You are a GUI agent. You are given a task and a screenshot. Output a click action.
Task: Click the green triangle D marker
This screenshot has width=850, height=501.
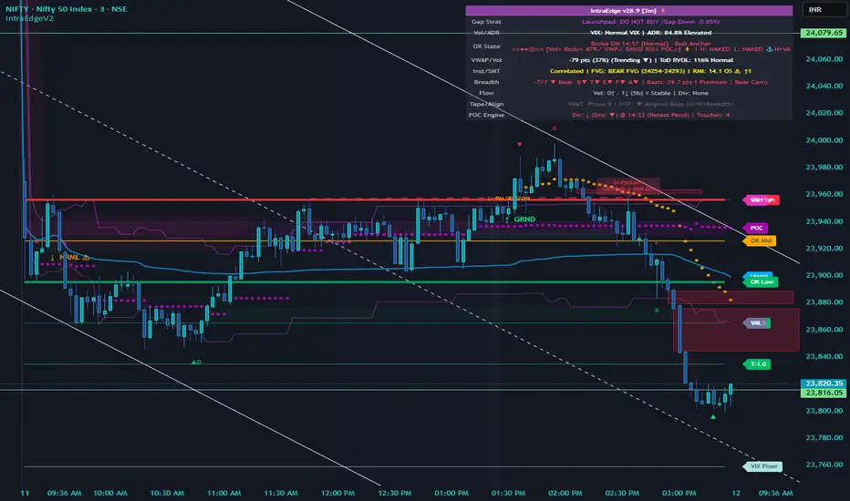point(196,362)
